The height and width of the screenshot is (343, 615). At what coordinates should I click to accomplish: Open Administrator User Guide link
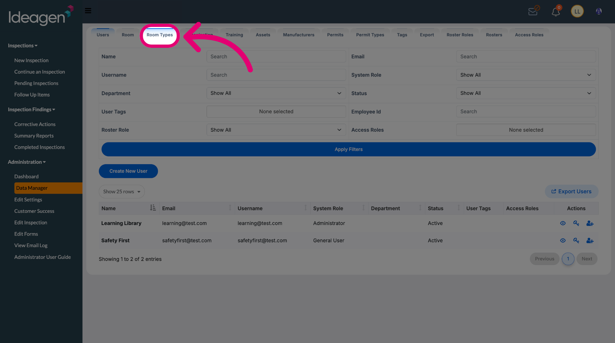pos(43,257)
